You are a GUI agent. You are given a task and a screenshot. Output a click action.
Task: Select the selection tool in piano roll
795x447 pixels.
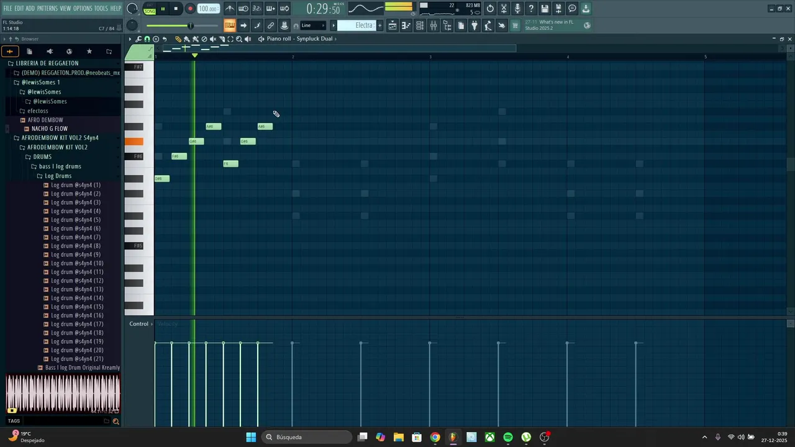coord(230,39)
